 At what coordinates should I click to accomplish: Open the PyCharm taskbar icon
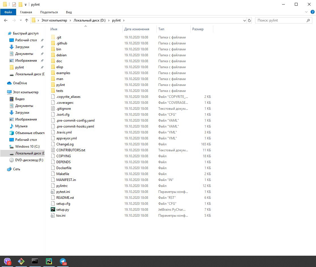[x=49, y=261]
